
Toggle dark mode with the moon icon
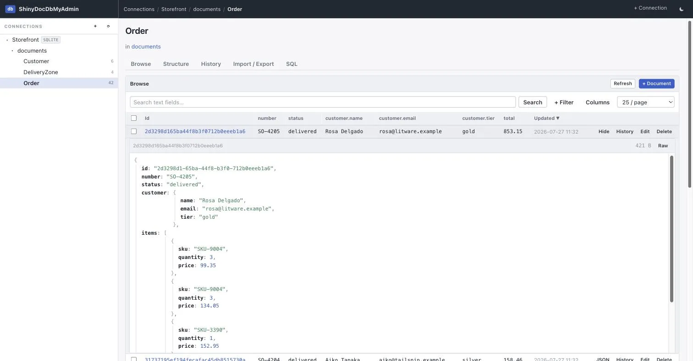681,9
